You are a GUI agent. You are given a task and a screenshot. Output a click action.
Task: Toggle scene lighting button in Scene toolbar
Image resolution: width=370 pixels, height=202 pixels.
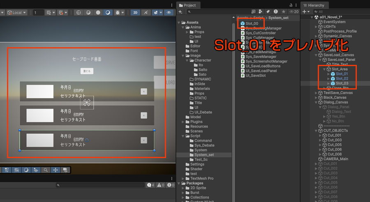tap(146, 12)
